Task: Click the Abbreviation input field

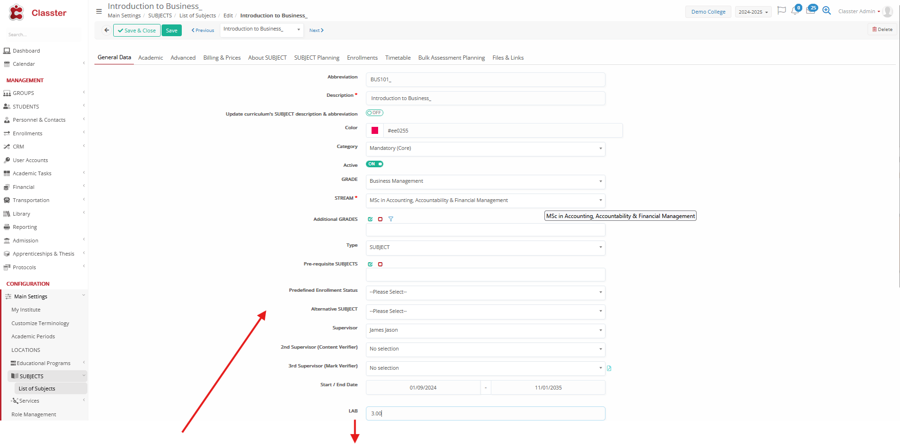Action: point(485,79)
